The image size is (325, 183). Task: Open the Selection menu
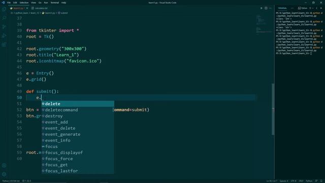click(x=24, y=3)
